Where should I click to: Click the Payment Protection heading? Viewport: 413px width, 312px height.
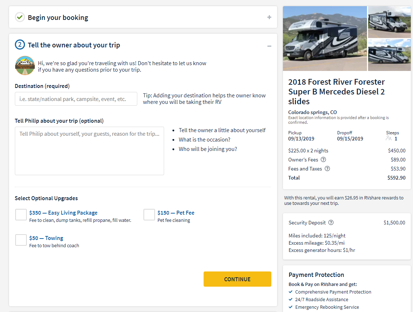pos(316,275)
